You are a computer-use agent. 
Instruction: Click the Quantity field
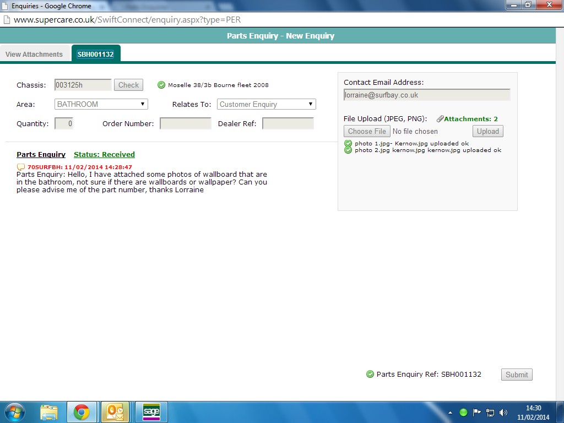tap(64, 123)
